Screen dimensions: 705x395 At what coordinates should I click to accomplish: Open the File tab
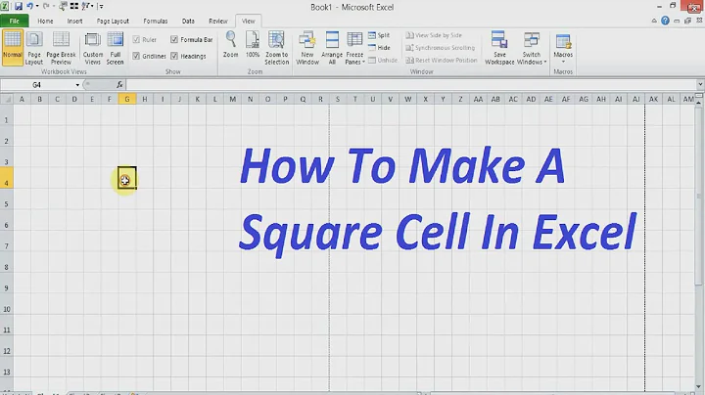coord(15,21)
